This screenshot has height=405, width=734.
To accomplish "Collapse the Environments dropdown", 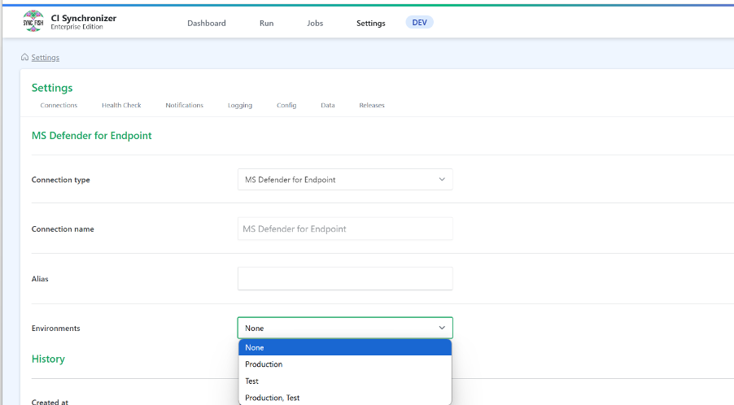I will [345, 328].
